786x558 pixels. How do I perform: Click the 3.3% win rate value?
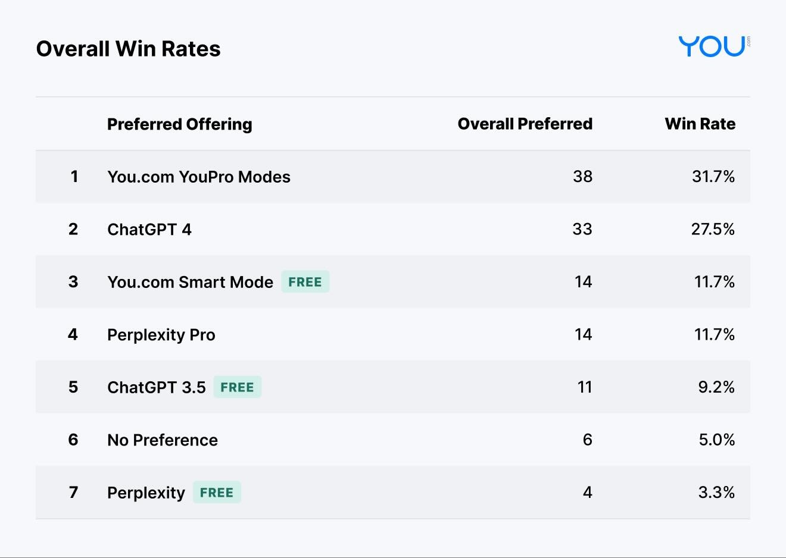click(716, 493)
